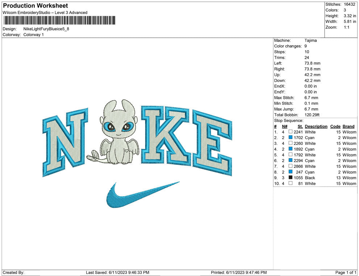Click the Total Bobbin value 120.29ft
The width and height of the screenshot is (359, 276).
pyautogui.click(x=312, y=115)
